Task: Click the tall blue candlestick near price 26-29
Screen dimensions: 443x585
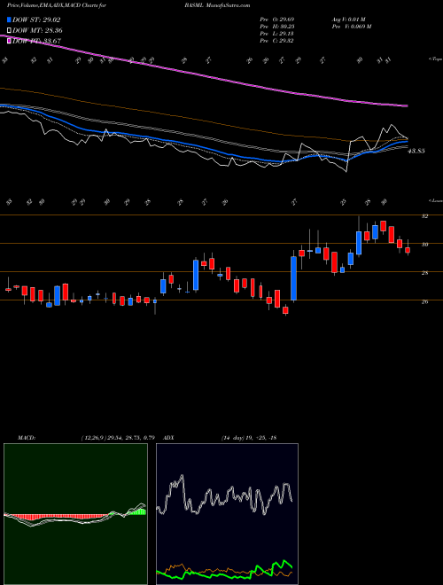Action: click(293, 278)
